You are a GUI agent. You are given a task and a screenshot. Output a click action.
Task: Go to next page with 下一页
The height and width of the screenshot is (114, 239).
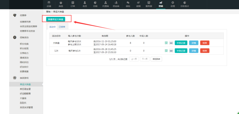click(145, 59)
